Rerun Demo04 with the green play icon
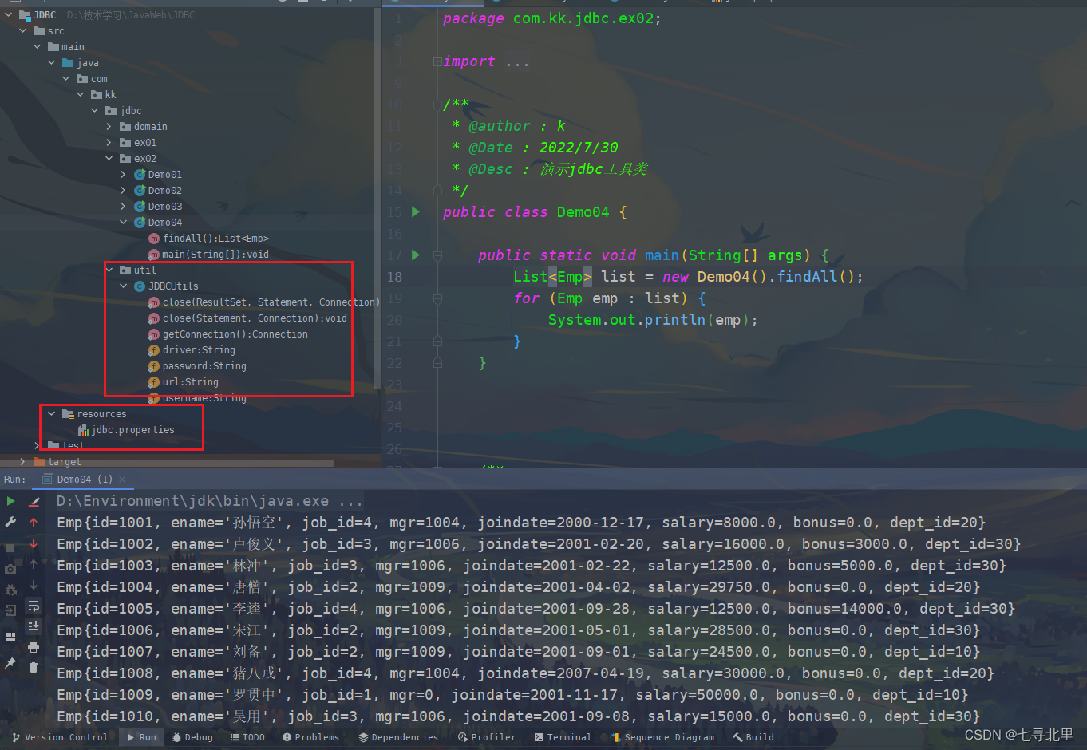 click(x=10, y=501)
